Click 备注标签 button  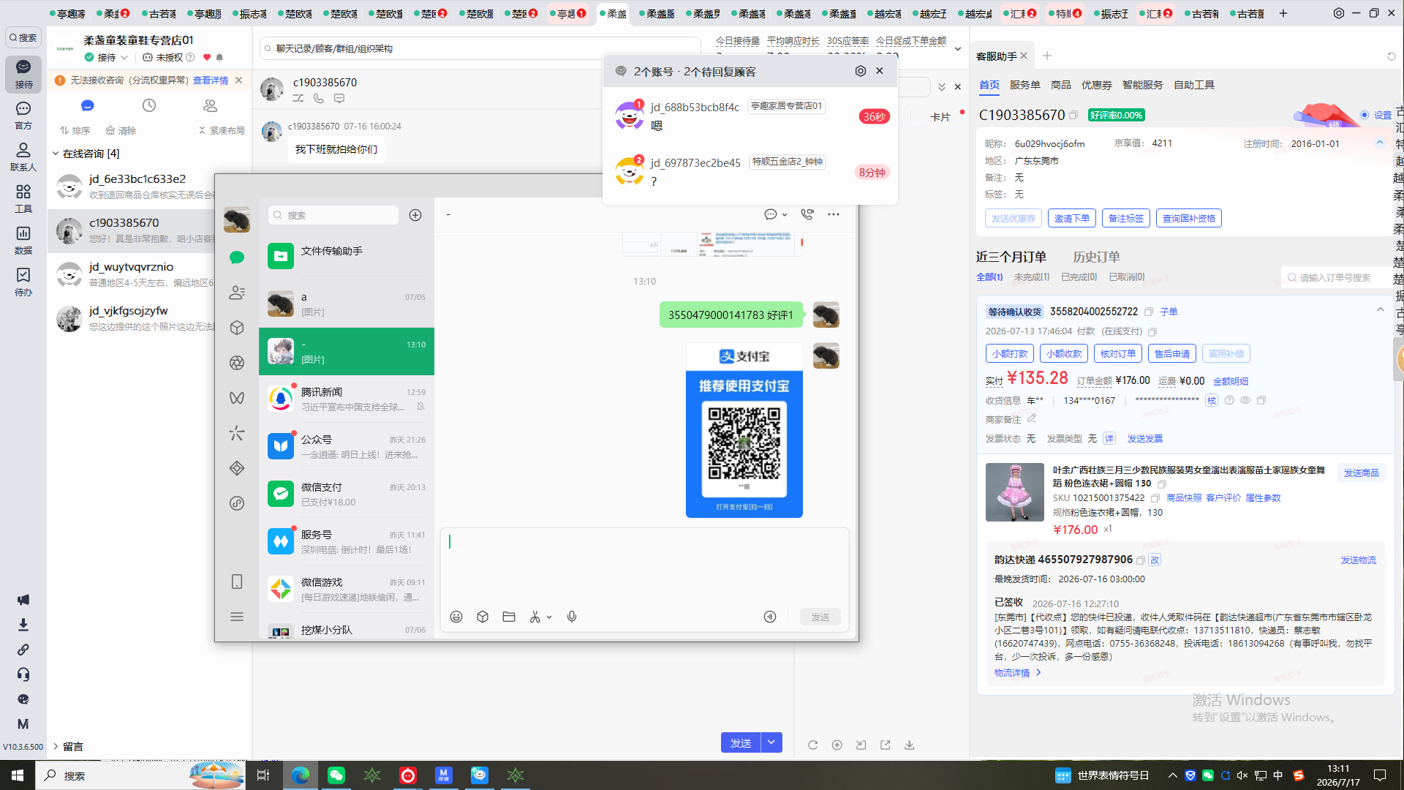(x=1126, y=218)
